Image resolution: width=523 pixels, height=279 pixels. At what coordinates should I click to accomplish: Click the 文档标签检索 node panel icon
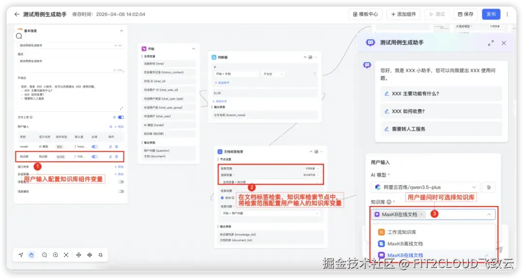tap(316, 151)
